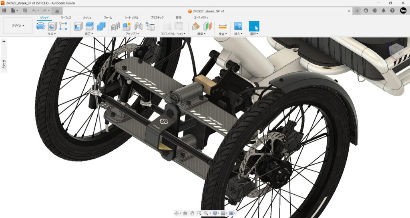Open the user account avatar

tap(403, 10)
